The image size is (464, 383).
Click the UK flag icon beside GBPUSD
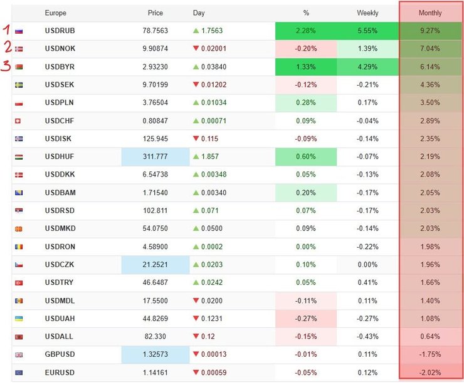[x=19, y=355]
